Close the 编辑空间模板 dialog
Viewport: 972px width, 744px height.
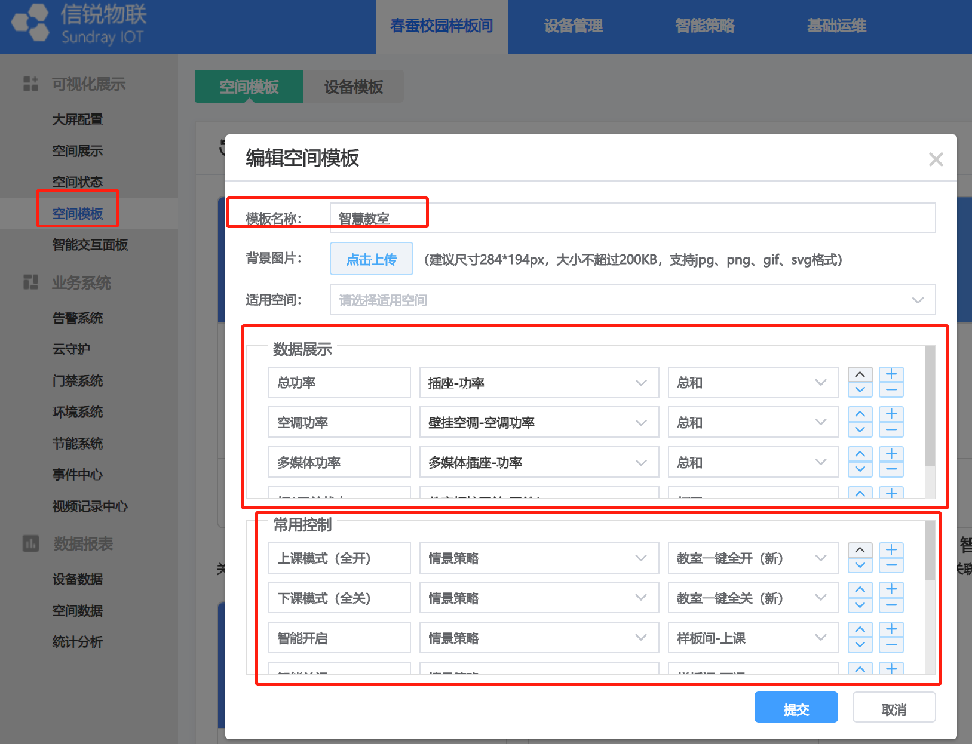[936, 159]
